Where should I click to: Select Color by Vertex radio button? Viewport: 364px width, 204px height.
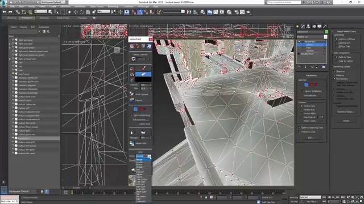[337, 61]
